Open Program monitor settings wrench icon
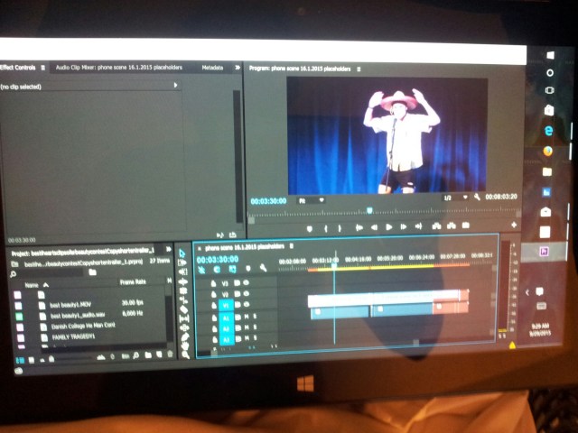Screen dimensions: 578x433 coord(477,197)
